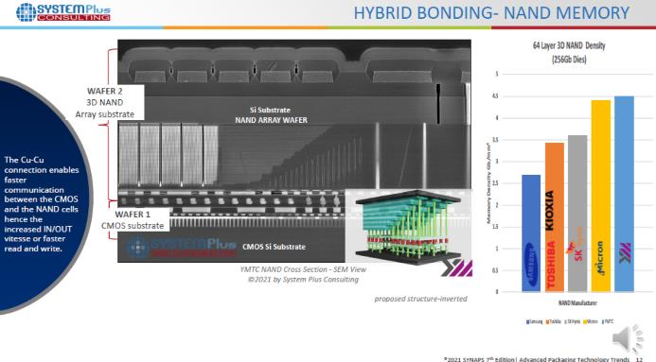Click the Cu-Cu connection text in blue circle
This screenshot has width=656, height=362.
42,204
